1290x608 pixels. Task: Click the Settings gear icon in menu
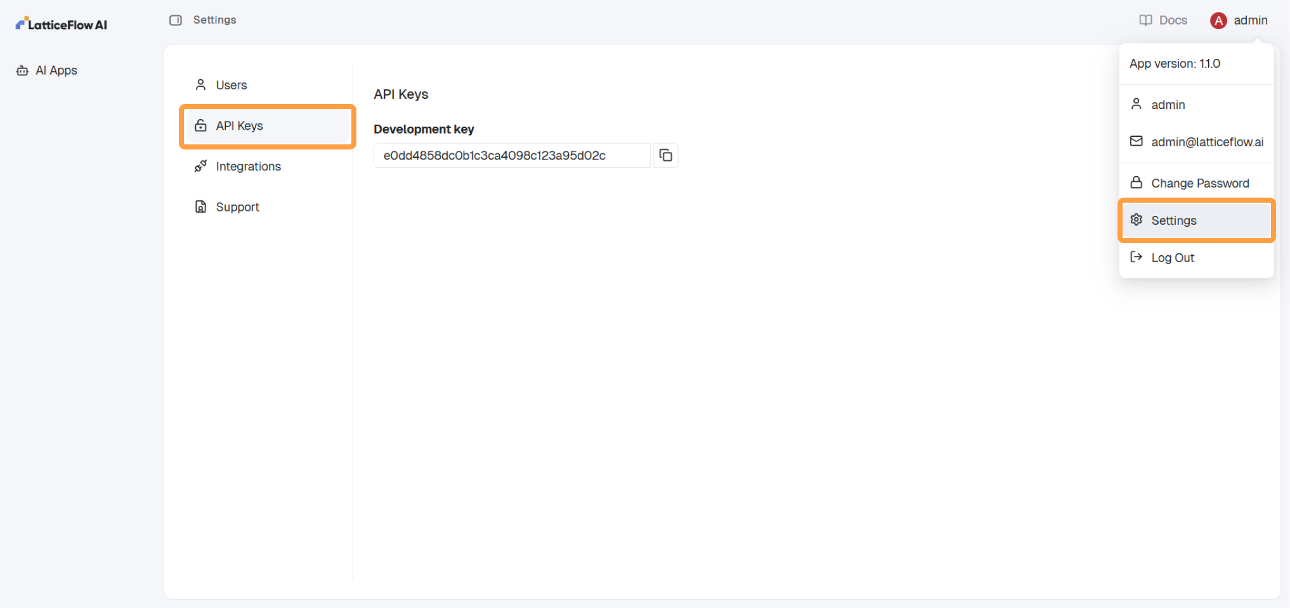coord(1136,220)
